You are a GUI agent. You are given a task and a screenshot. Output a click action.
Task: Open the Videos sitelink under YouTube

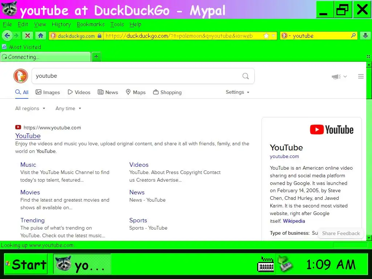point(139,165)
